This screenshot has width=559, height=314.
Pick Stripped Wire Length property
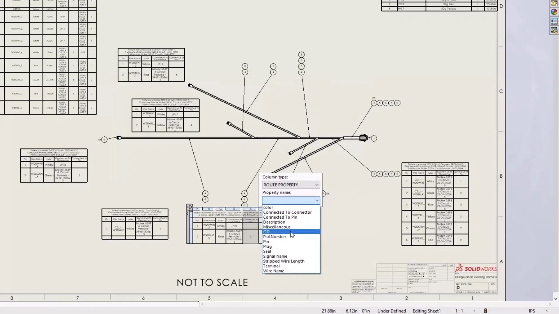(284, 261)
